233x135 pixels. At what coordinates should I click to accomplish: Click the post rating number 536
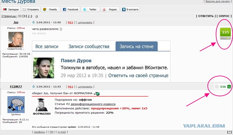point(223,86)
